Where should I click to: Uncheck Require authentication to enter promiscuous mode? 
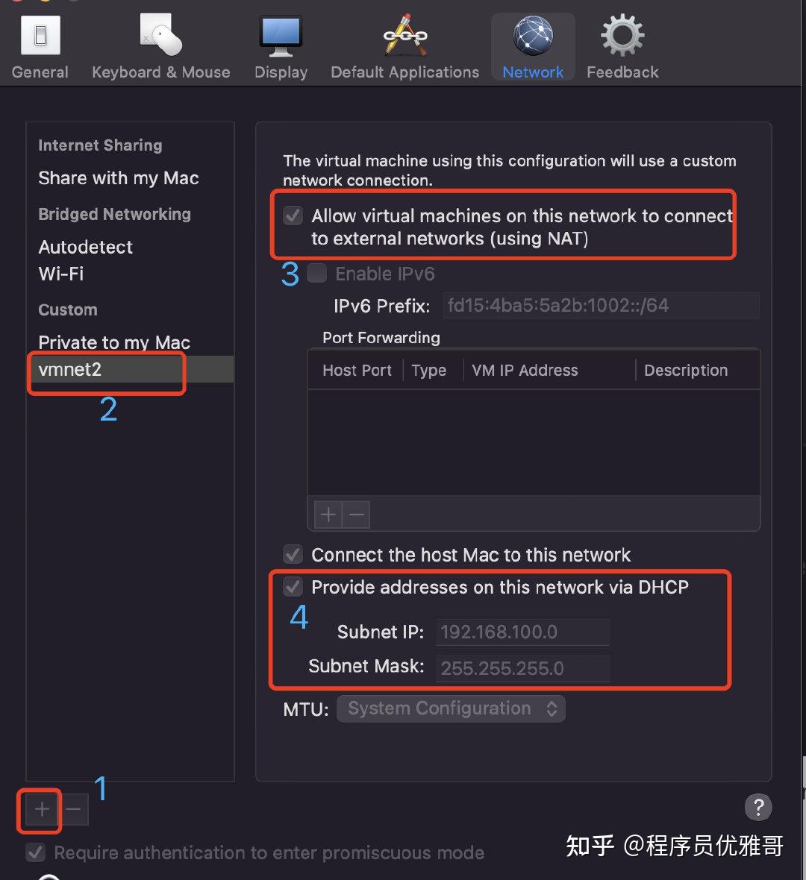[x=35, y=852]
